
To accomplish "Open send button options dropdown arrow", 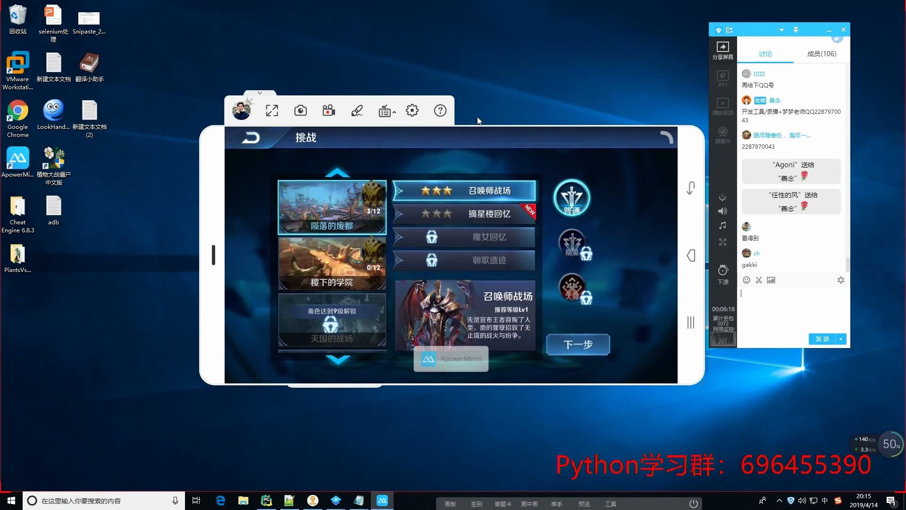I will point(841,339).
